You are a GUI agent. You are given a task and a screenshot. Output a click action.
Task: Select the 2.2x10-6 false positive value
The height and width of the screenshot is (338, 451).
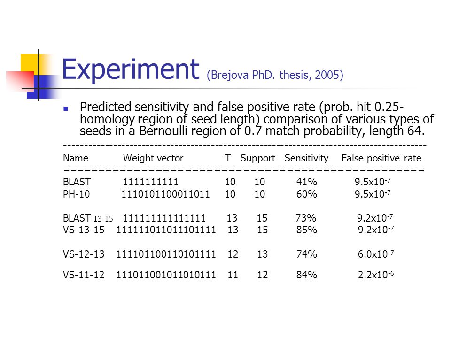376,275
